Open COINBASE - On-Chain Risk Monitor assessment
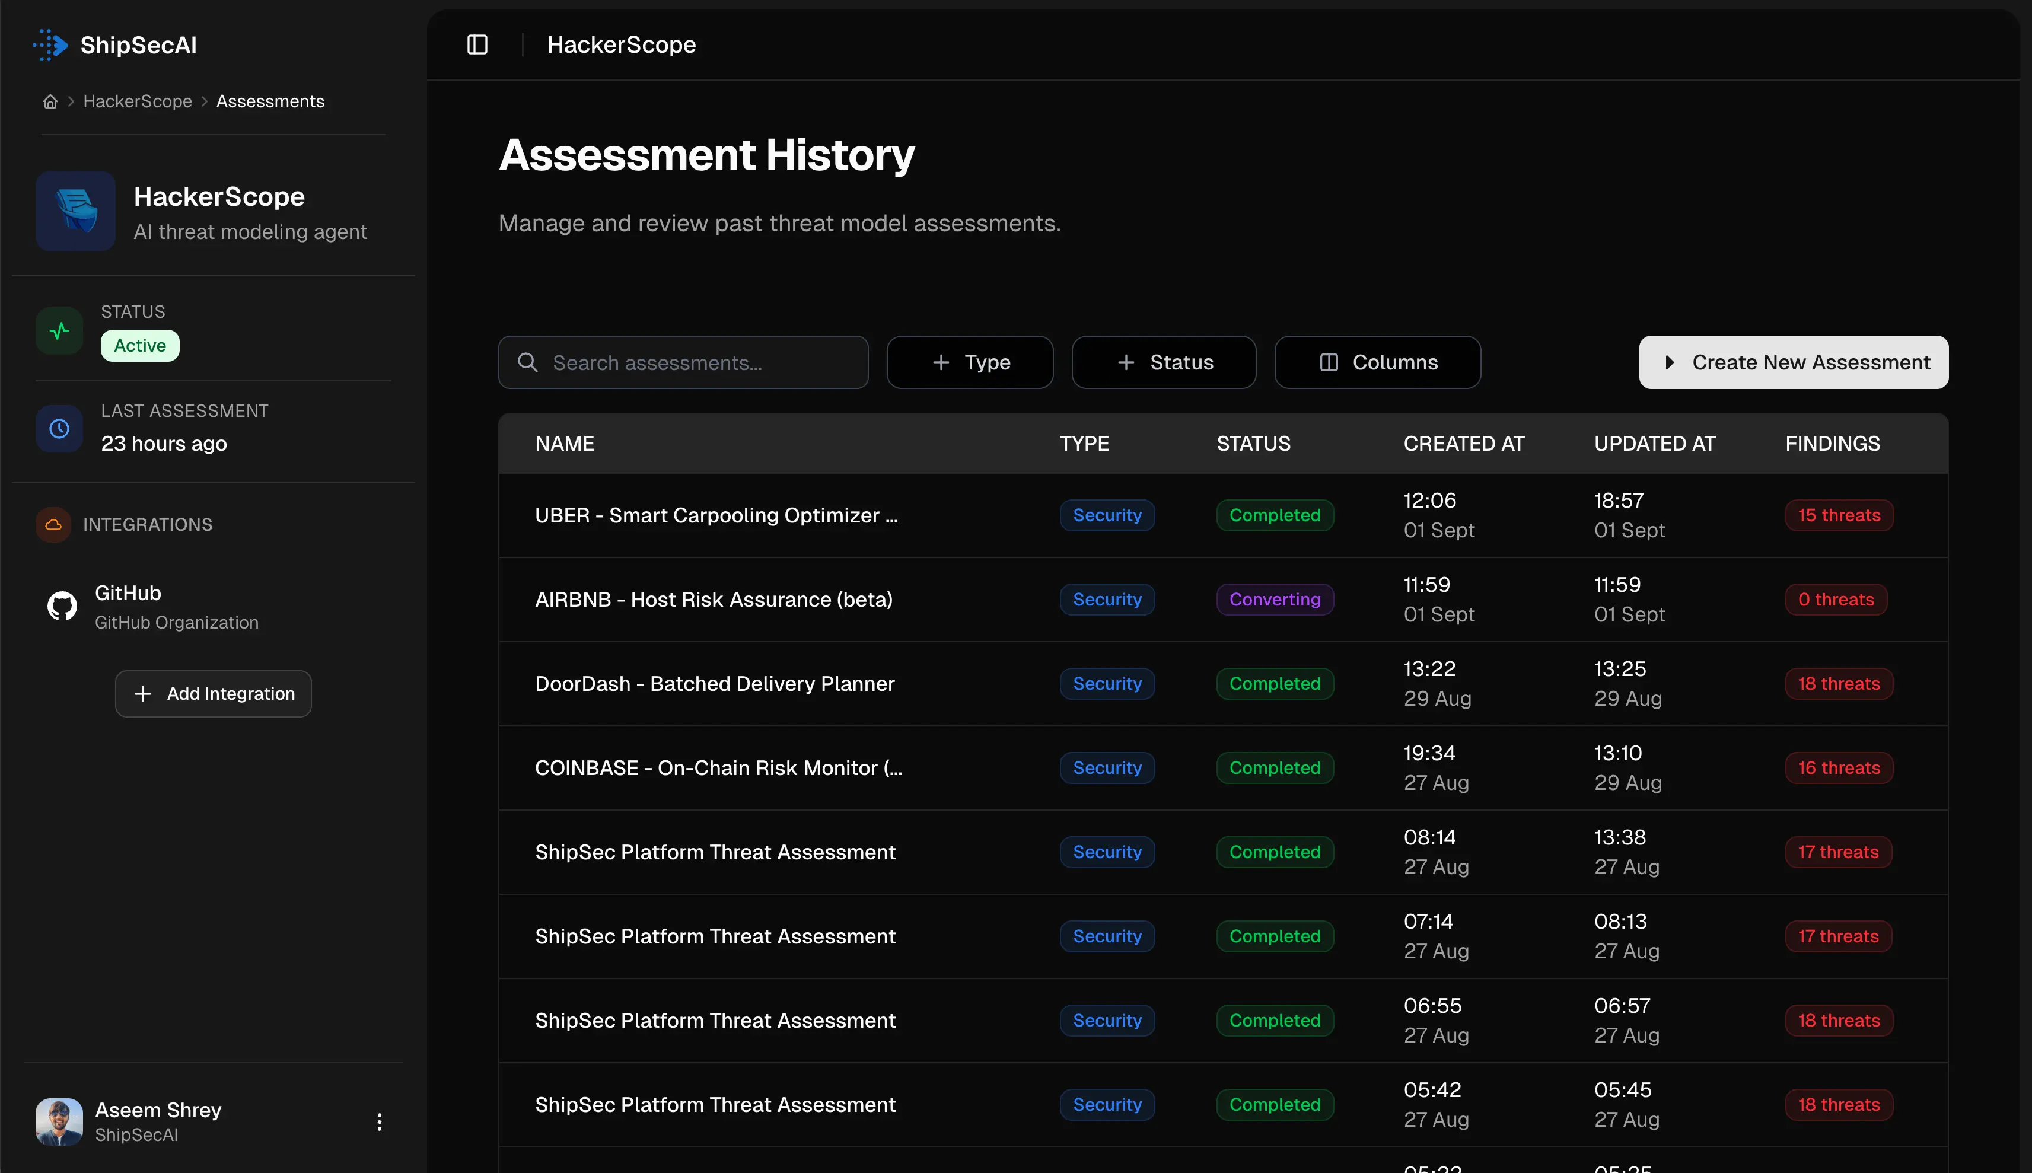Screen dimensions: 2032x1173 point(719,768)
